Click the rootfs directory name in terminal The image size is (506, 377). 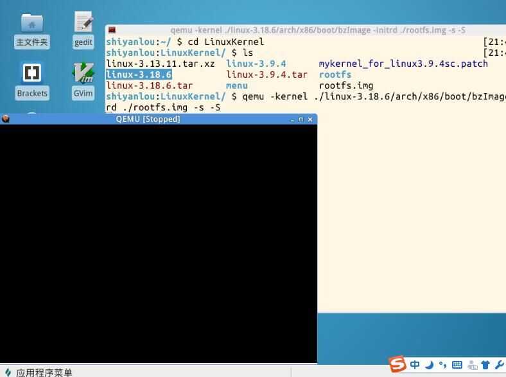click(x=335, y=75)
